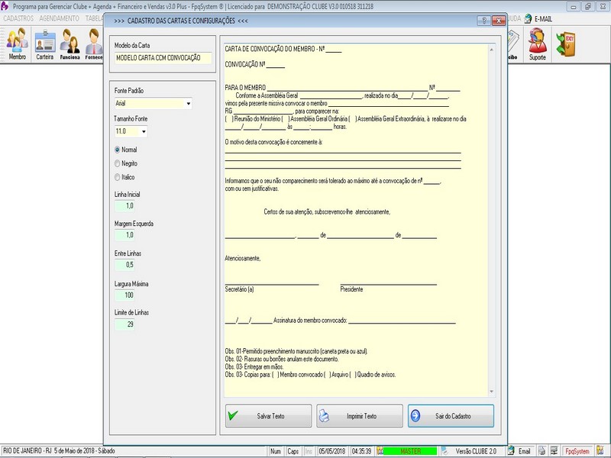
Task: Open the Fornece supplier toolbar icon
Action: pyautogui.click(x=94, y=44)
